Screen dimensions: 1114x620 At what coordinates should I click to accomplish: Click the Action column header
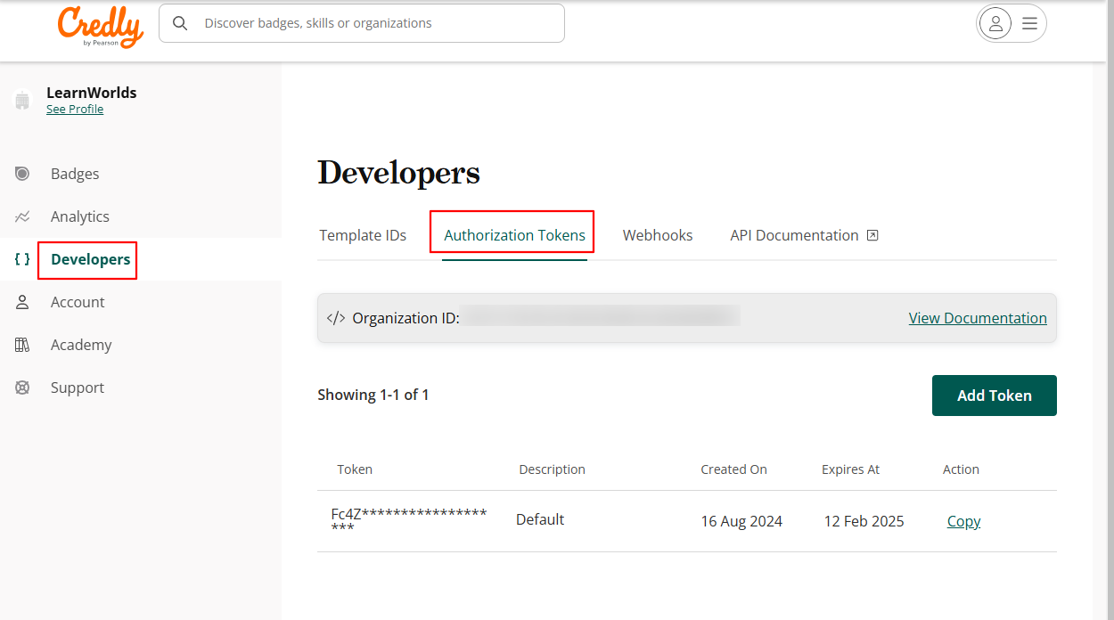click(x=961, y=469)
